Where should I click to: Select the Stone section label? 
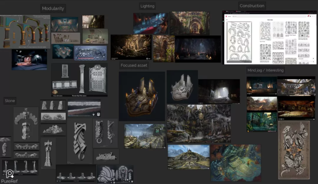10,101
